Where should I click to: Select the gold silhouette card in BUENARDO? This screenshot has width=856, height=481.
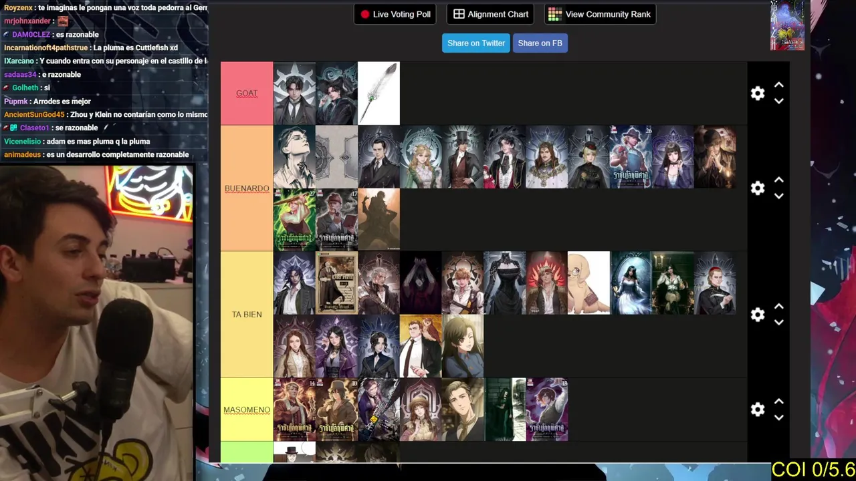[x=379, y=220]
